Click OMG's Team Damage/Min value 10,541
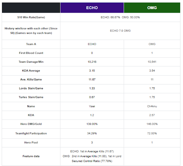This screenshot has width=183, height=166. point(152,62)
